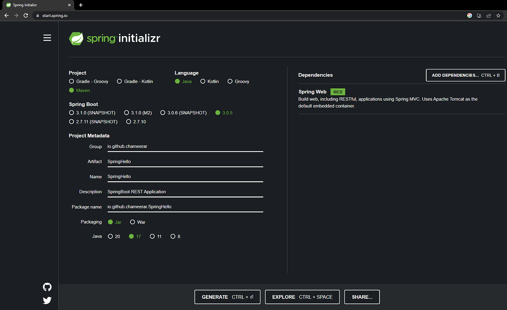Viewport: 507px width, 310px height.
Task: Select the Spring Initializr browser tab
Action: point(38,5)
